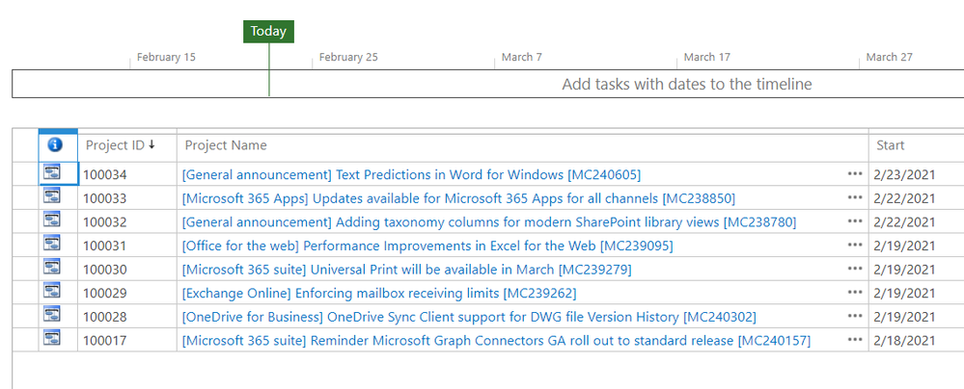Click the project icon for row 100017
This screenshot has width=964, height=389.
[52, 340]
